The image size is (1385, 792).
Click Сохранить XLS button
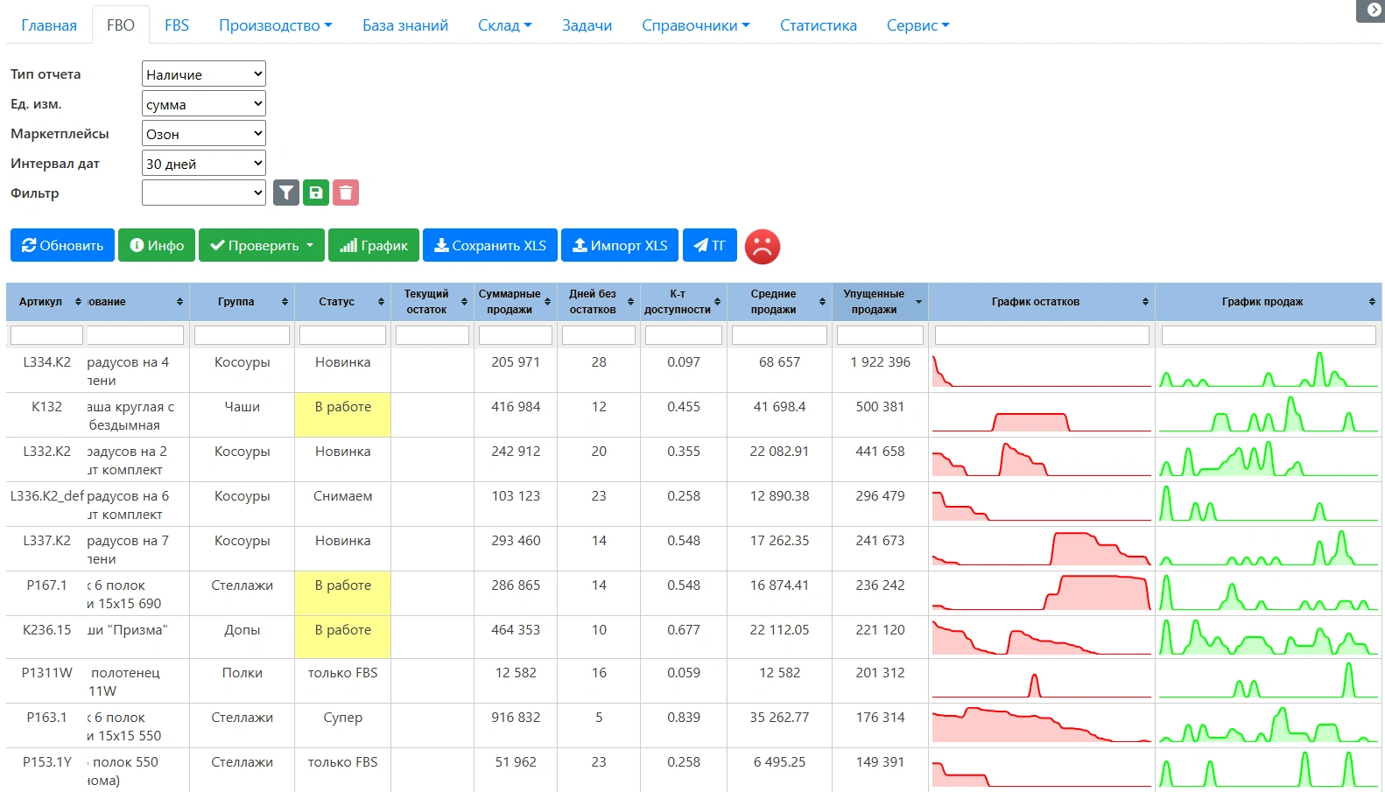pos(490,245)
